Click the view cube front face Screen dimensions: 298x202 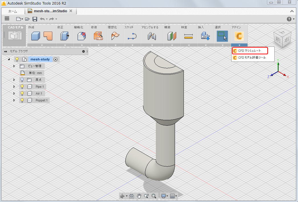(278, 39)
